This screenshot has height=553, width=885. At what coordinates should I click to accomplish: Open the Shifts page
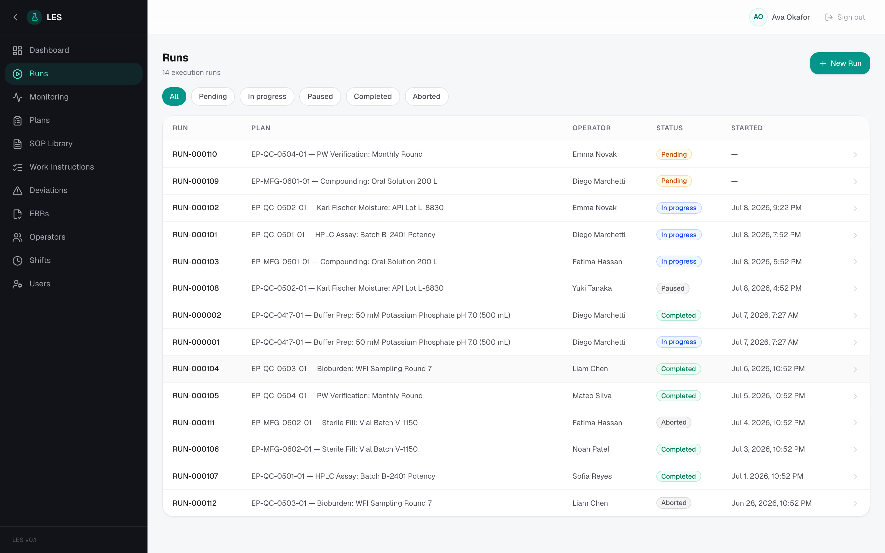(x=73, y=261)
